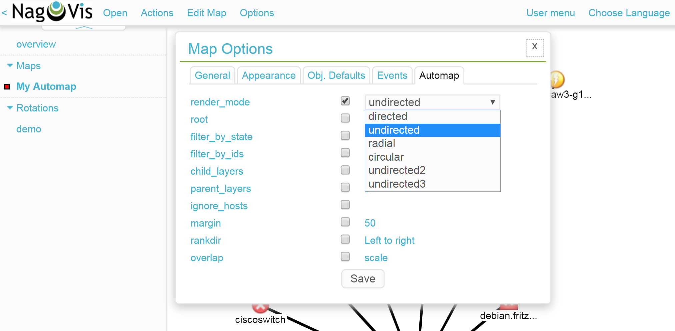The image size is (675, 331).
Task: Open the overview link in sidebar
Action: [x=36, y=44]
